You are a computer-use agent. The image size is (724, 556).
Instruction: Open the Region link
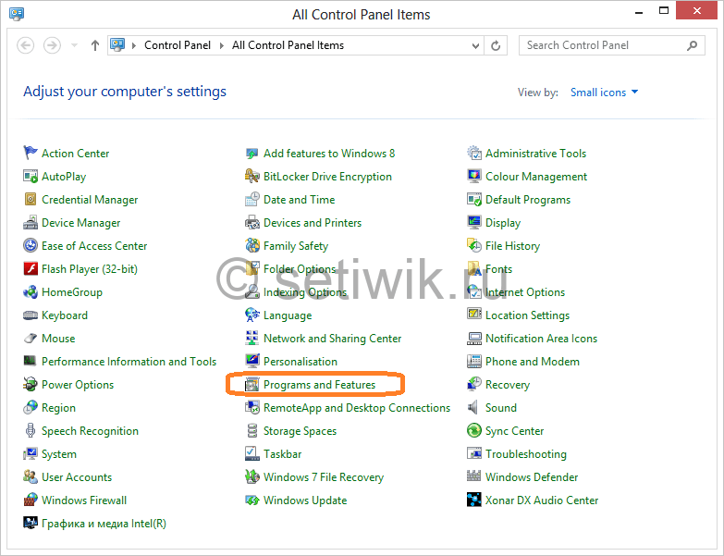point(58,408)
